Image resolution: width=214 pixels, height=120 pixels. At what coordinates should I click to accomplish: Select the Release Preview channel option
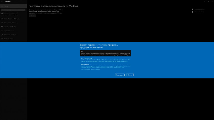(x=106, y=67)
